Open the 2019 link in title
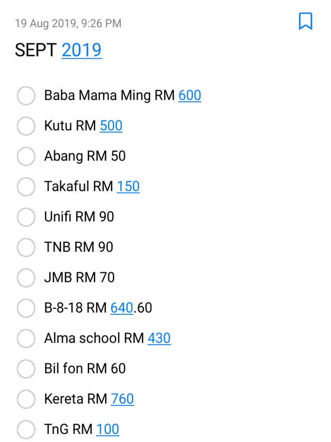 [81, 51]
